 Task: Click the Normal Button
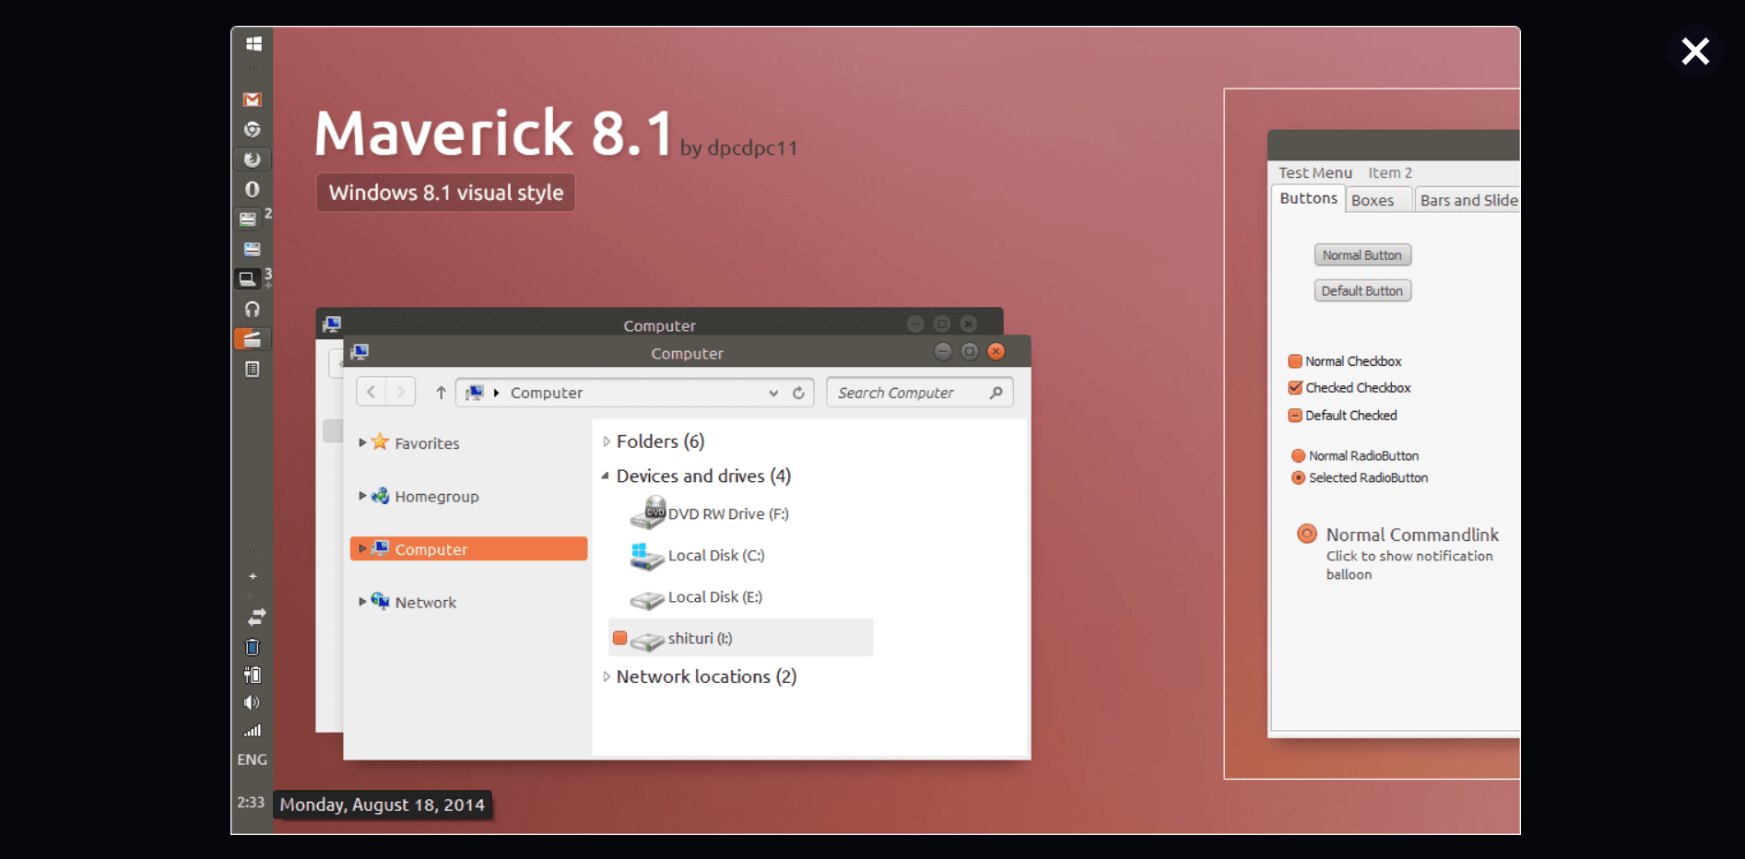pos(1362,255)
